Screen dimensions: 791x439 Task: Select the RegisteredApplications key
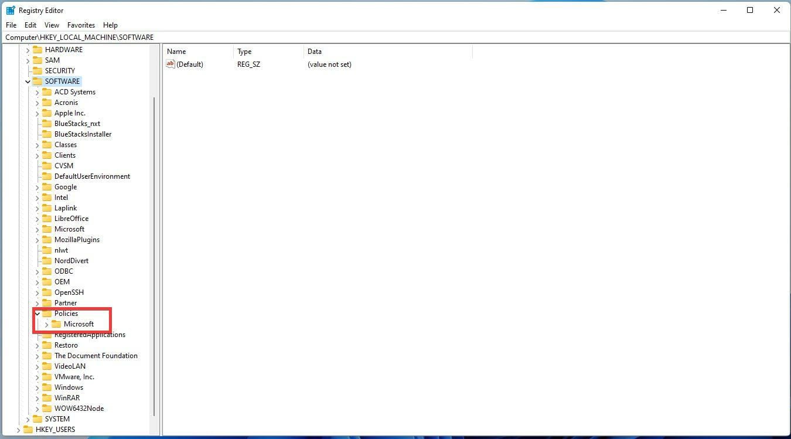pos(90,335)
